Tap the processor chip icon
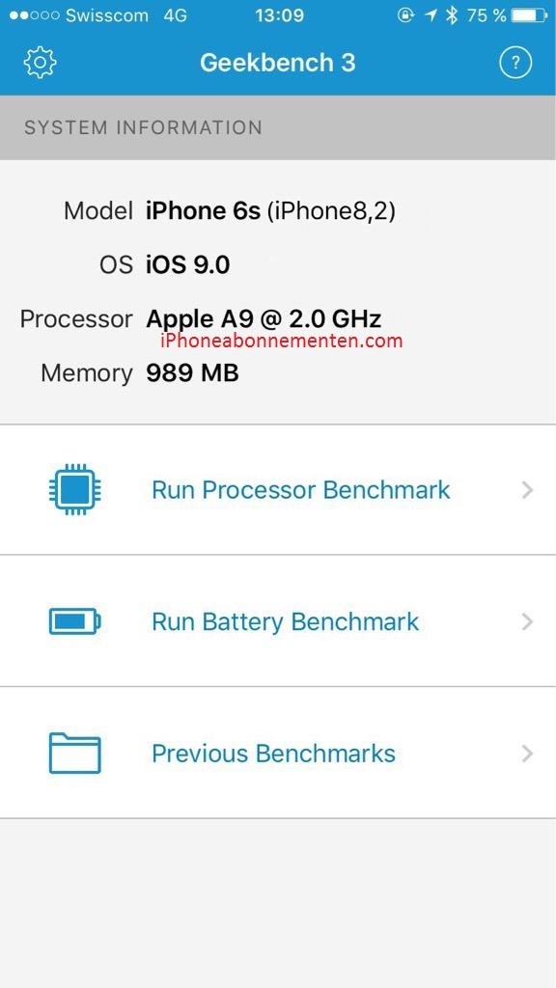 [x=75, y=489]
